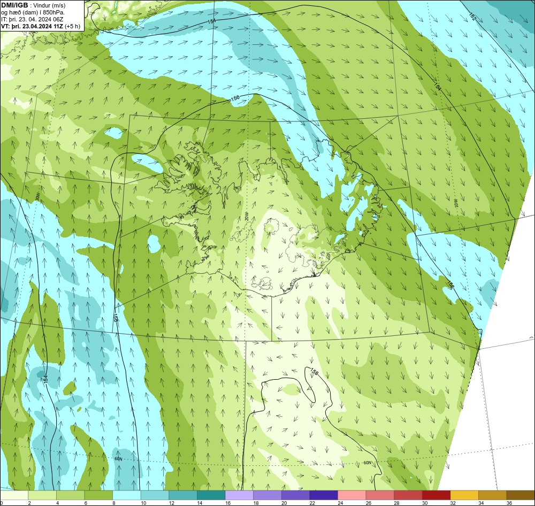Click the '158' contour label south of Iceland
The image size is (535, 506).
(x=314, y=372)
